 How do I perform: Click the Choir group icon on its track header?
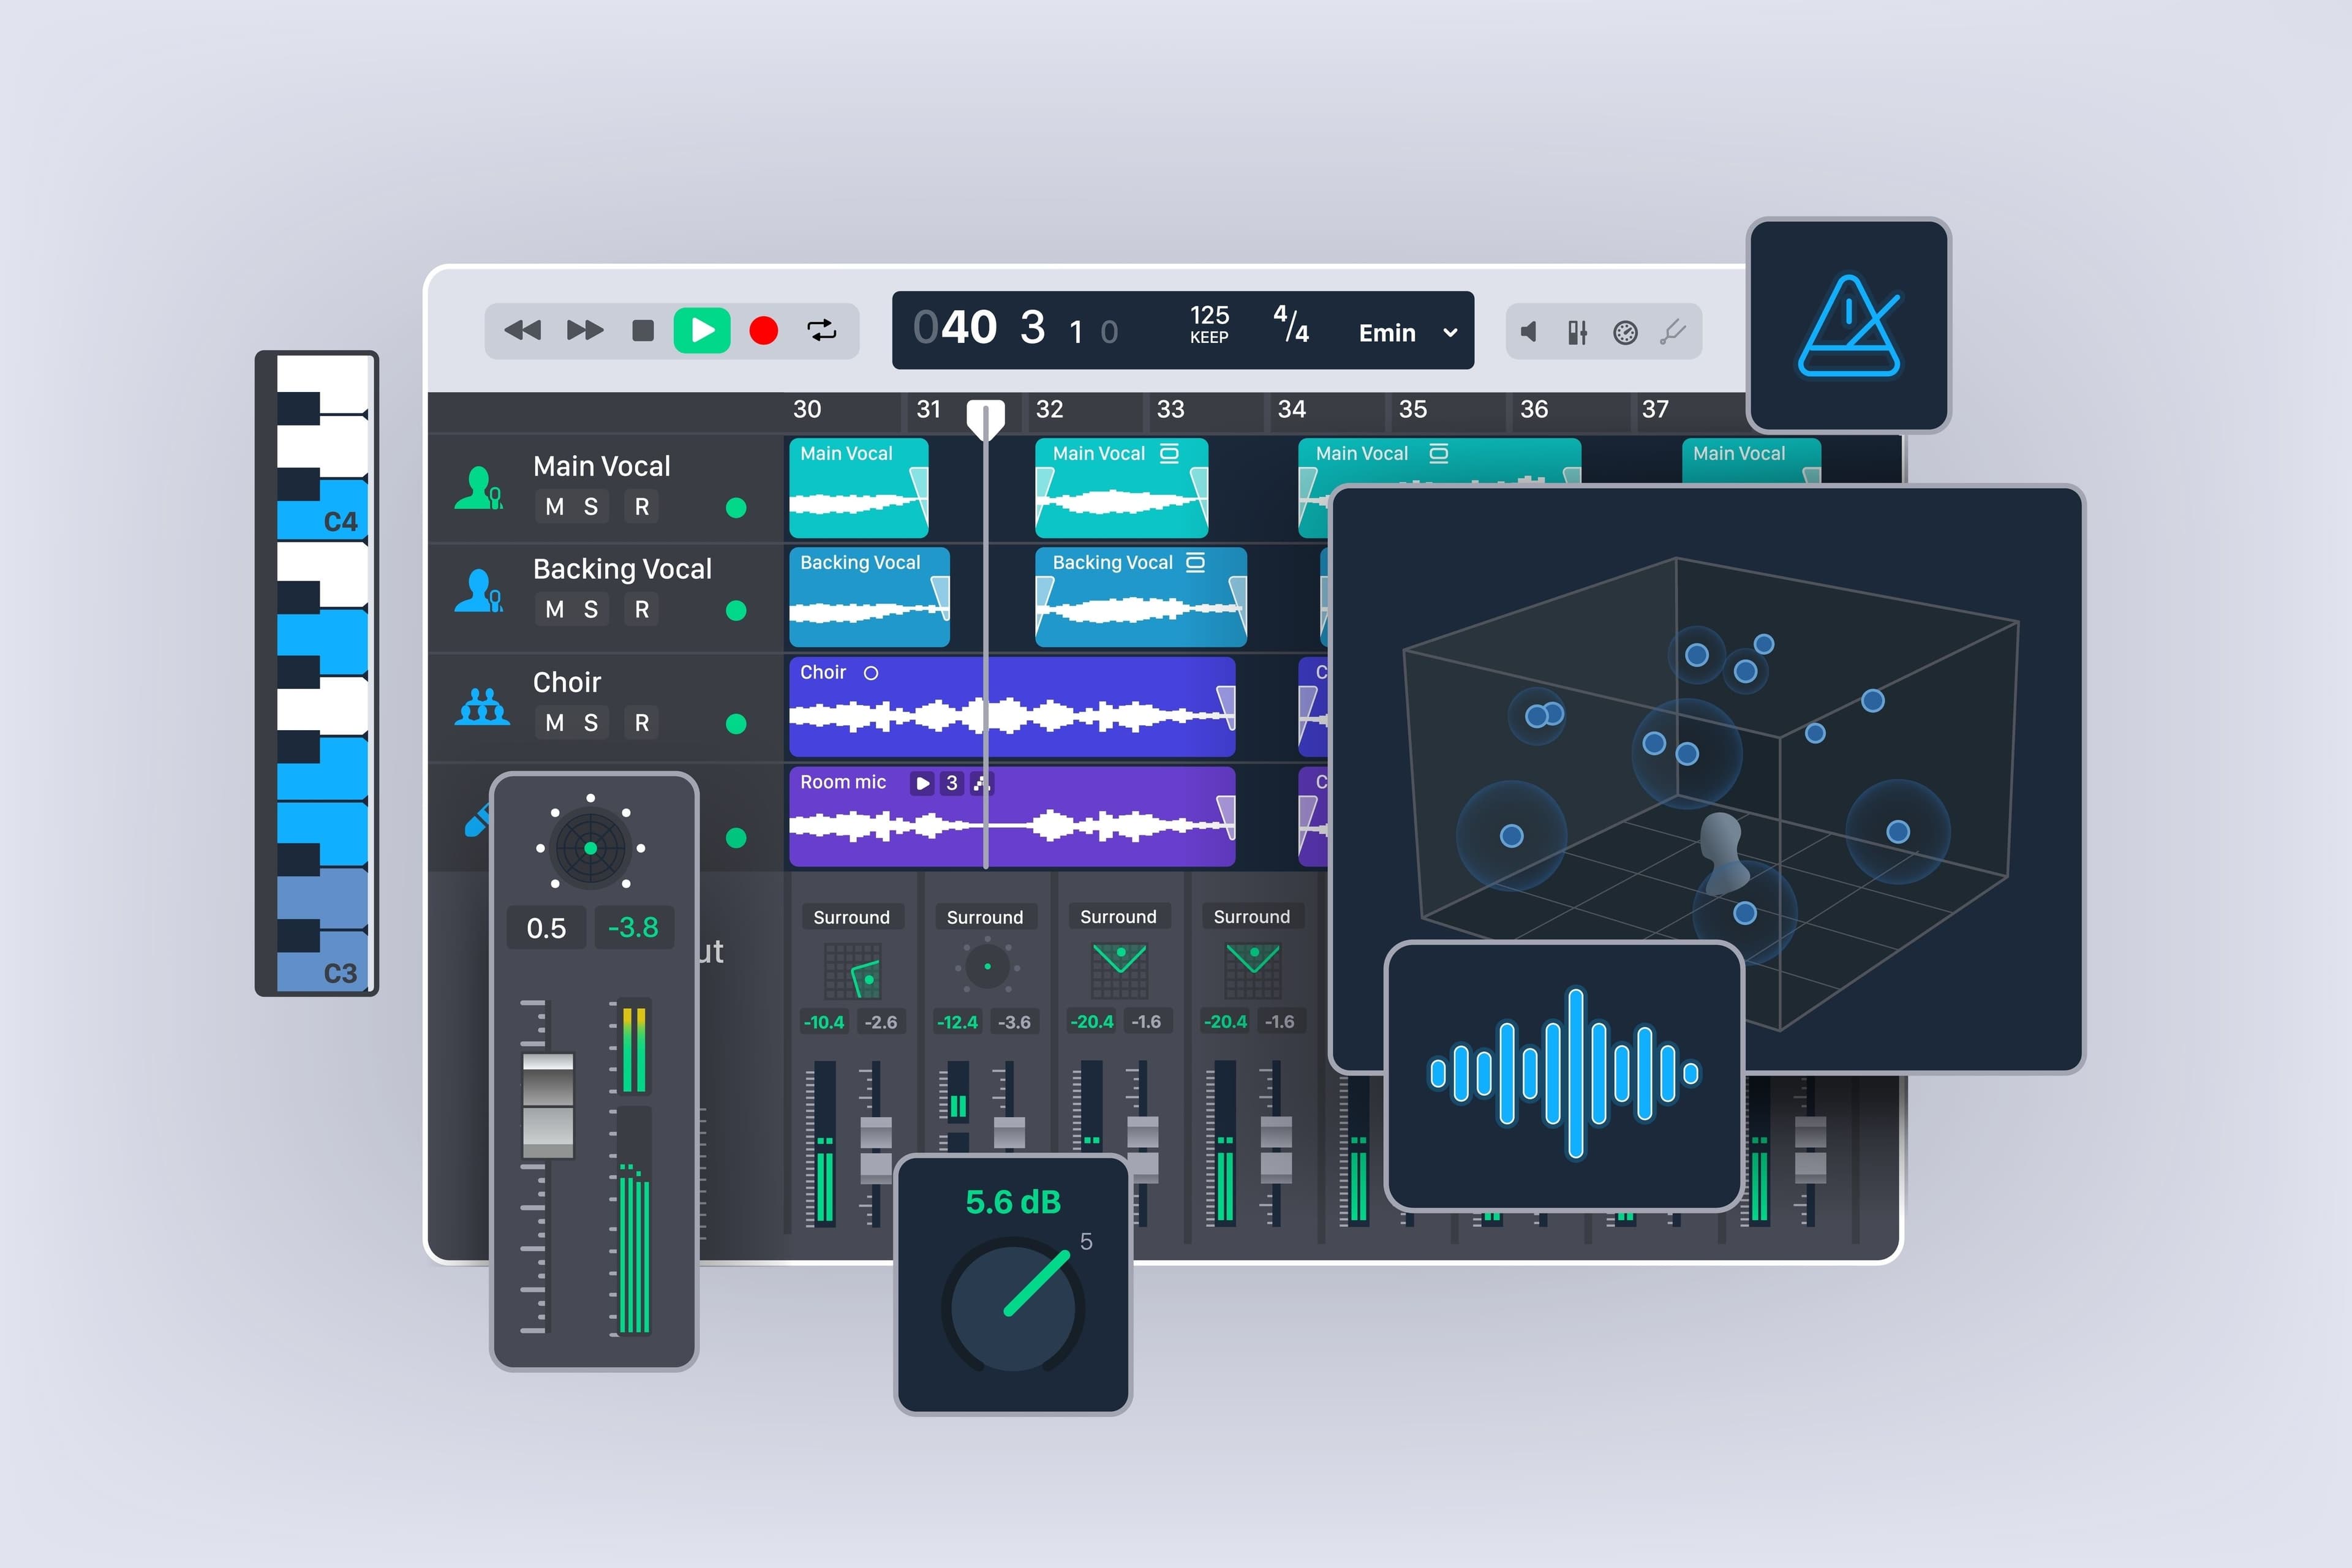coord(481,706)
